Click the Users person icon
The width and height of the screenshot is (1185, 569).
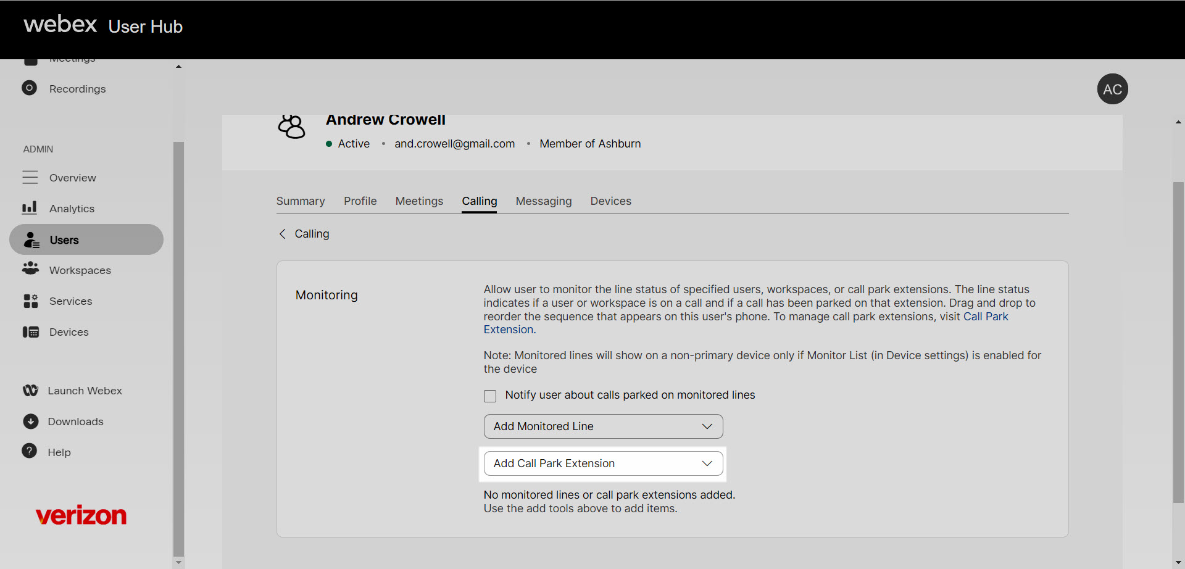[31, 240]
